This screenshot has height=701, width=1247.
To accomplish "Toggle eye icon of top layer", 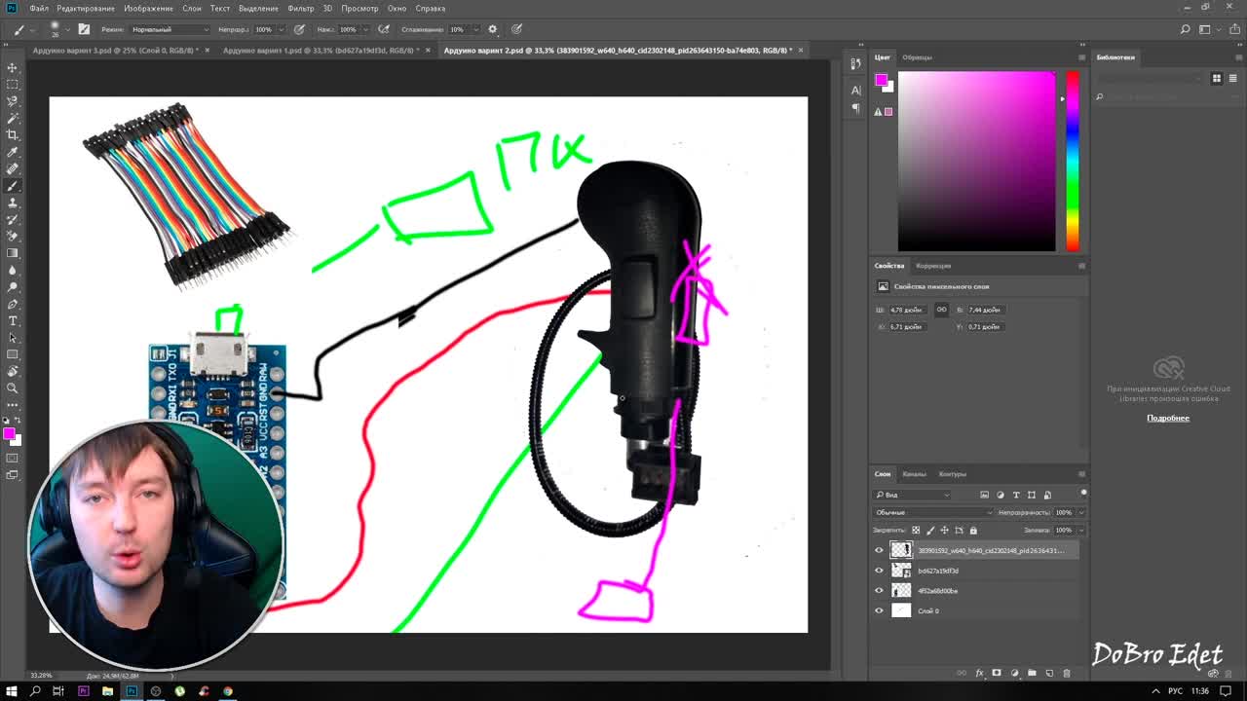I will (x=879, y=550).
